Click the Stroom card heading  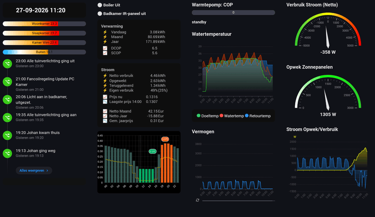[108, 70]
